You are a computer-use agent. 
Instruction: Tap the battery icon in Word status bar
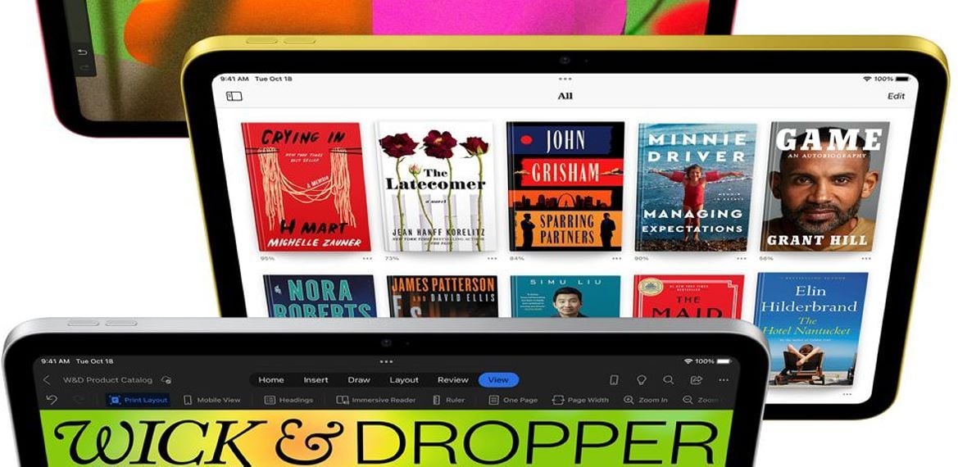(x=725, y=361)
